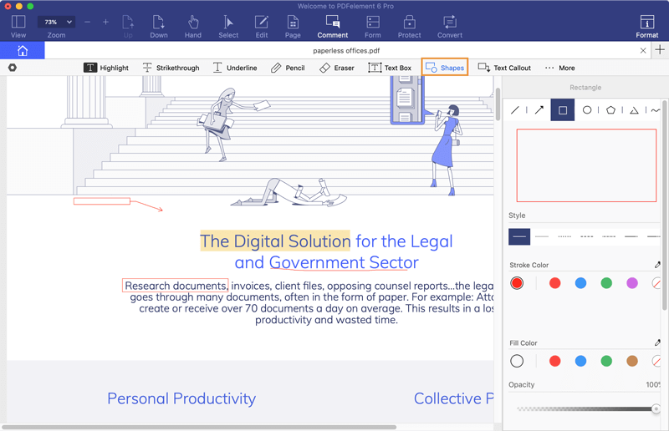This screenshot has height=431, width=669.
Task: Expand the More annotation tools menu
Action: (559, 68)
